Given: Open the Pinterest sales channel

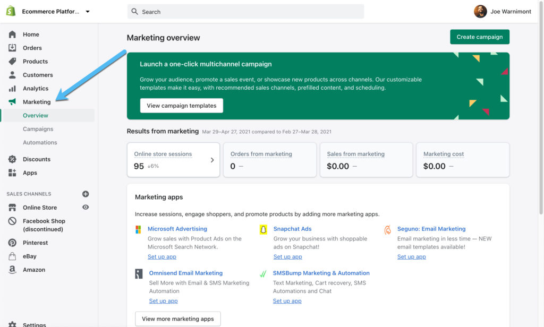Looking at the screenshot, I should click(x=36, y=243).
